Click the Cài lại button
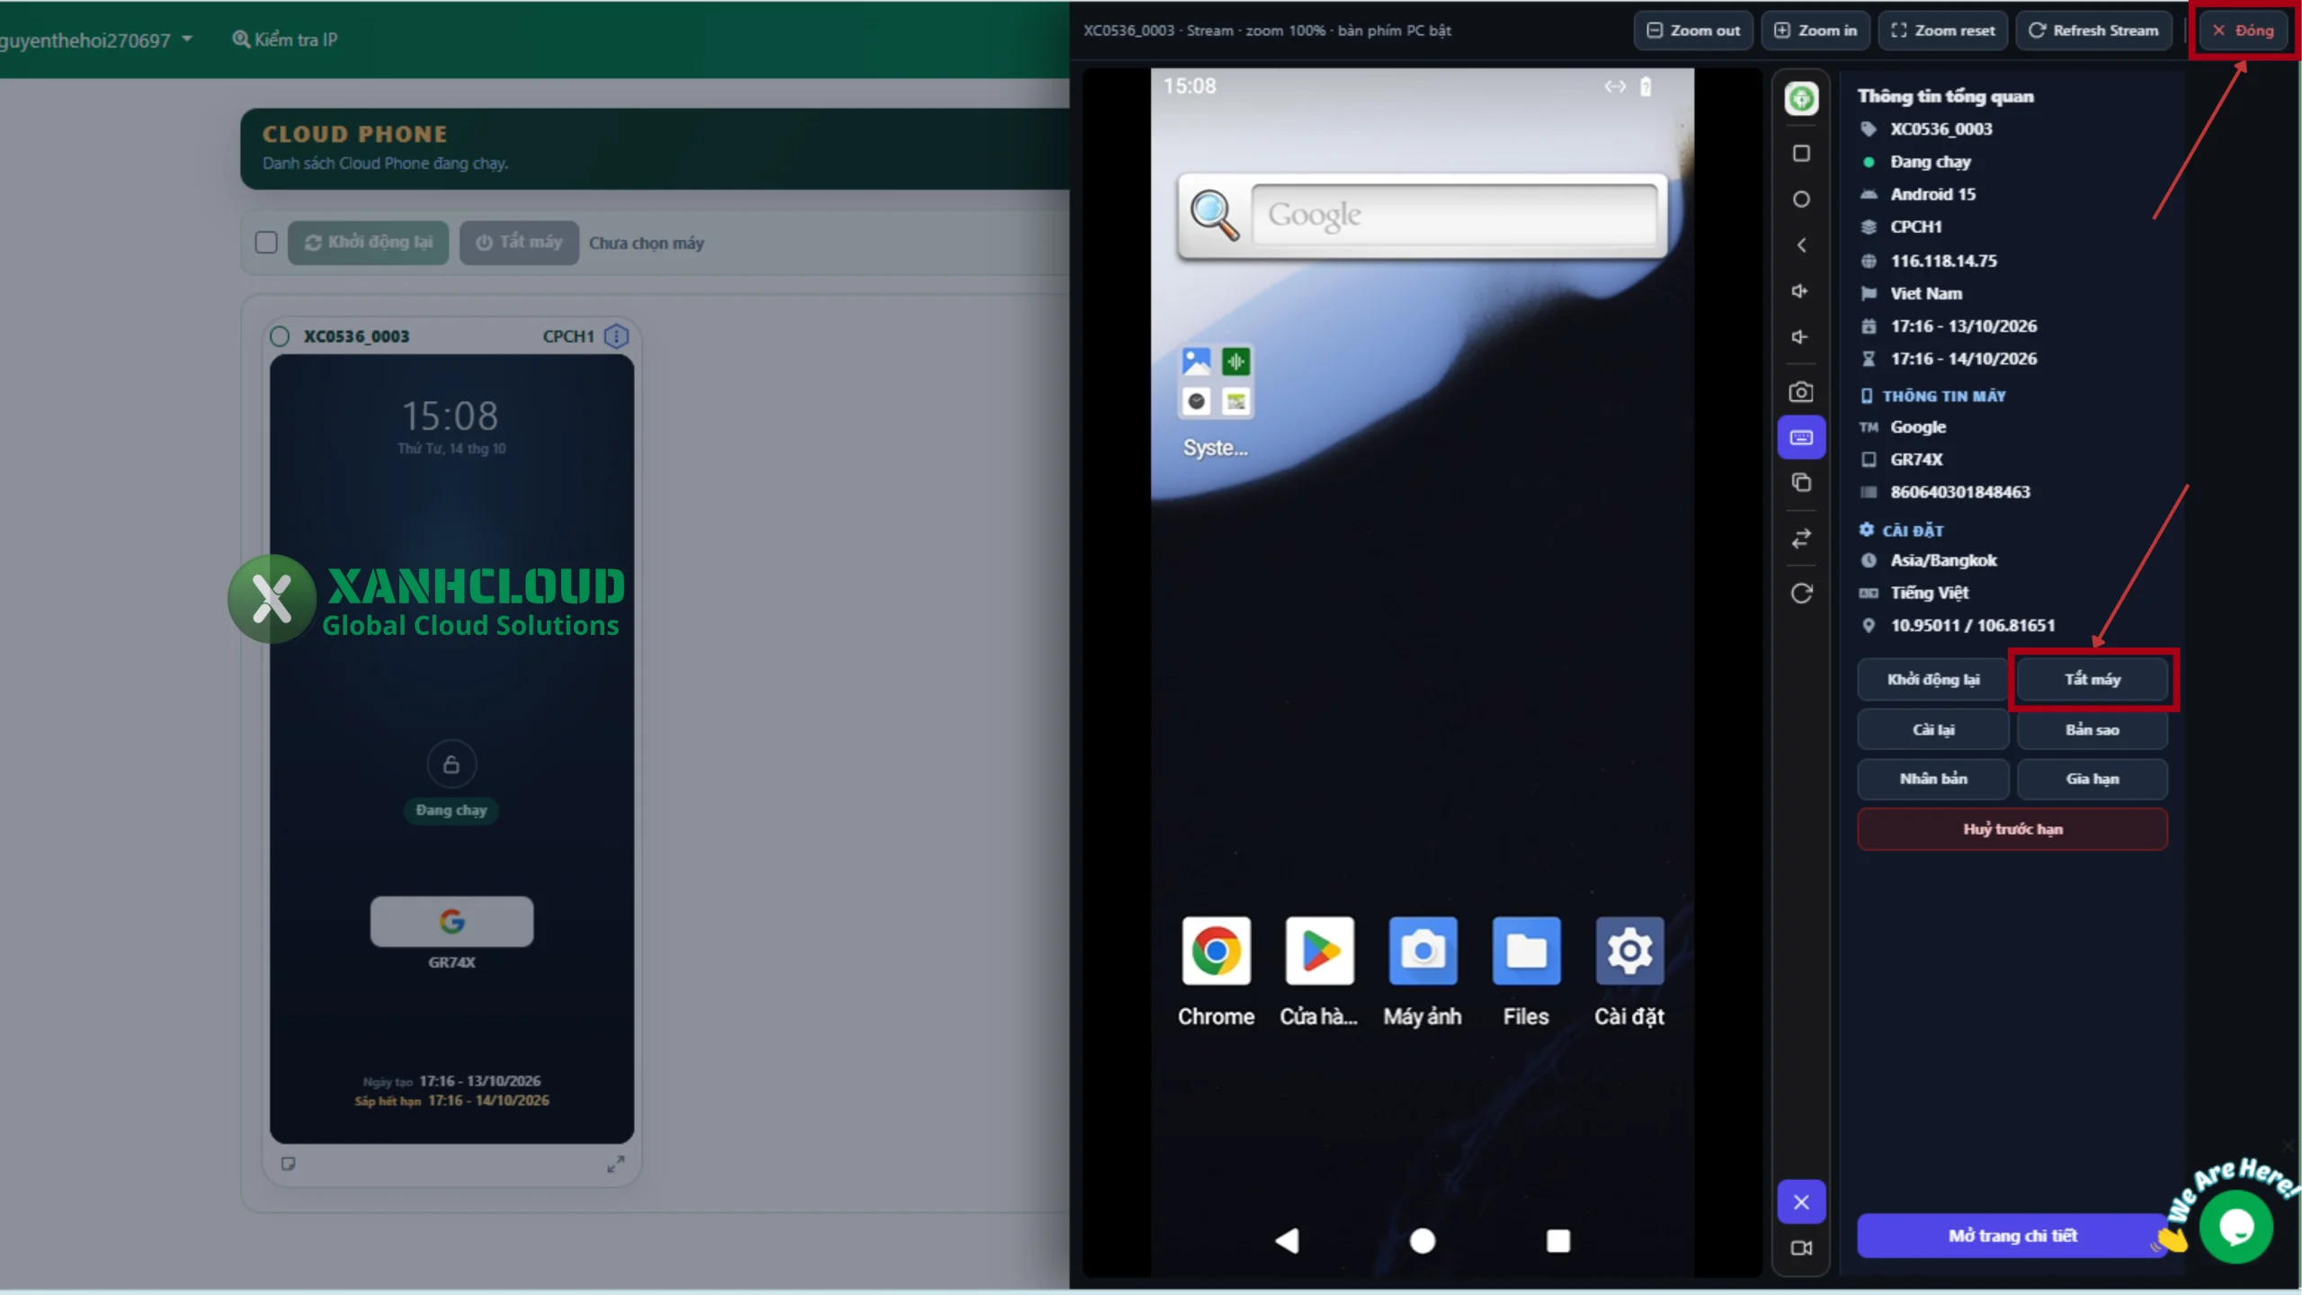This screenshot has height=1295, width=2302. pos(1933,730)
